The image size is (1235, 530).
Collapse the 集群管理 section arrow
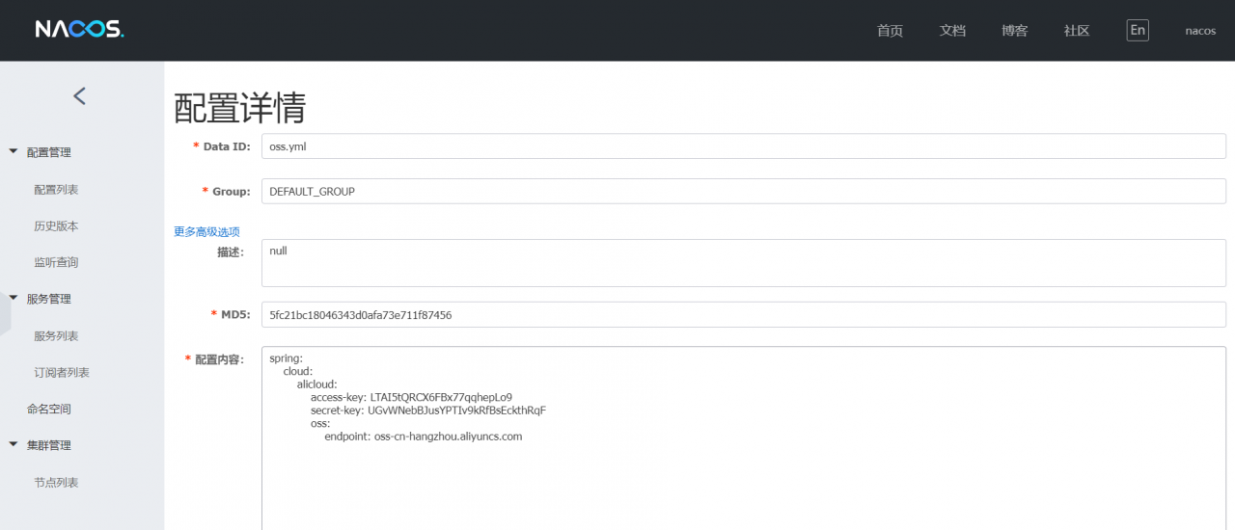click(x=14, y=444)
